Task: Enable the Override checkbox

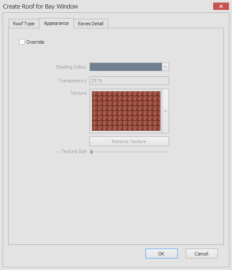Action: [x=22, y=42]
